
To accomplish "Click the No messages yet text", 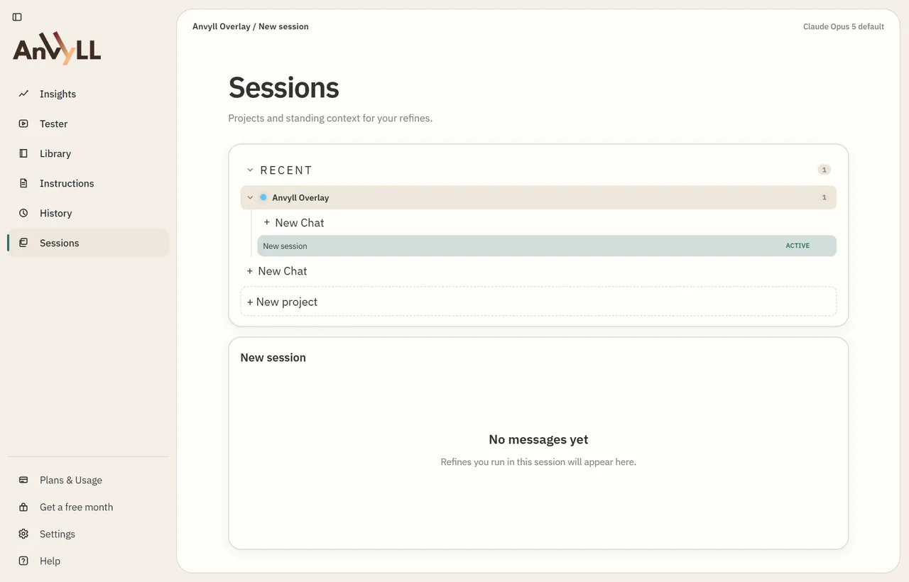I will click(x=538, y=439).
